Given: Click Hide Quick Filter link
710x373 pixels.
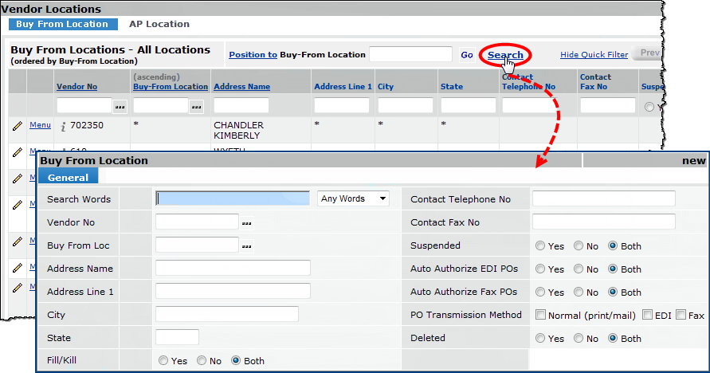Looking at the screenshot, I should click(x=594, y=55).
